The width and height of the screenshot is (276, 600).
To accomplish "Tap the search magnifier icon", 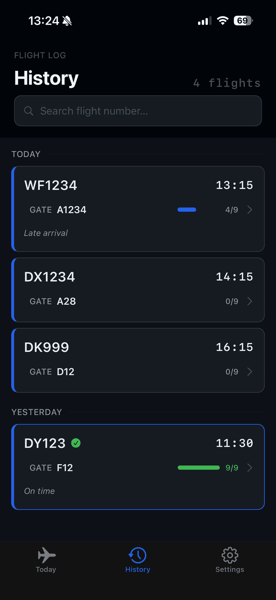I will click(x=29, y=111).
